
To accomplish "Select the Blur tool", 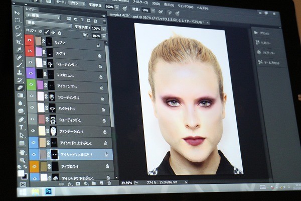I will 21,103.
